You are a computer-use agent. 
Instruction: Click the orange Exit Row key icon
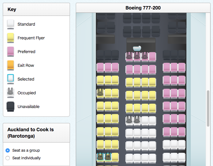point(10,65)
